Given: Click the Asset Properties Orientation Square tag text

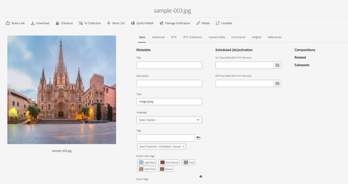Looking at the screenshot, I should click(x=160, y=146).
